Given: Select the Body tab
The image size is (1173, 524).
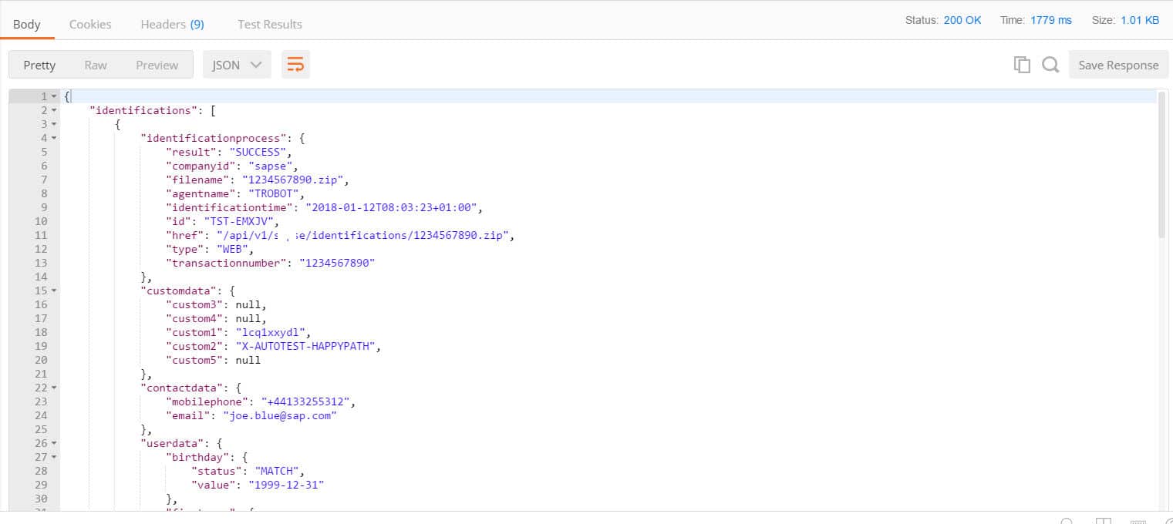Looking at the screenshot, I should pyautogui.click(x=27, y=24).
